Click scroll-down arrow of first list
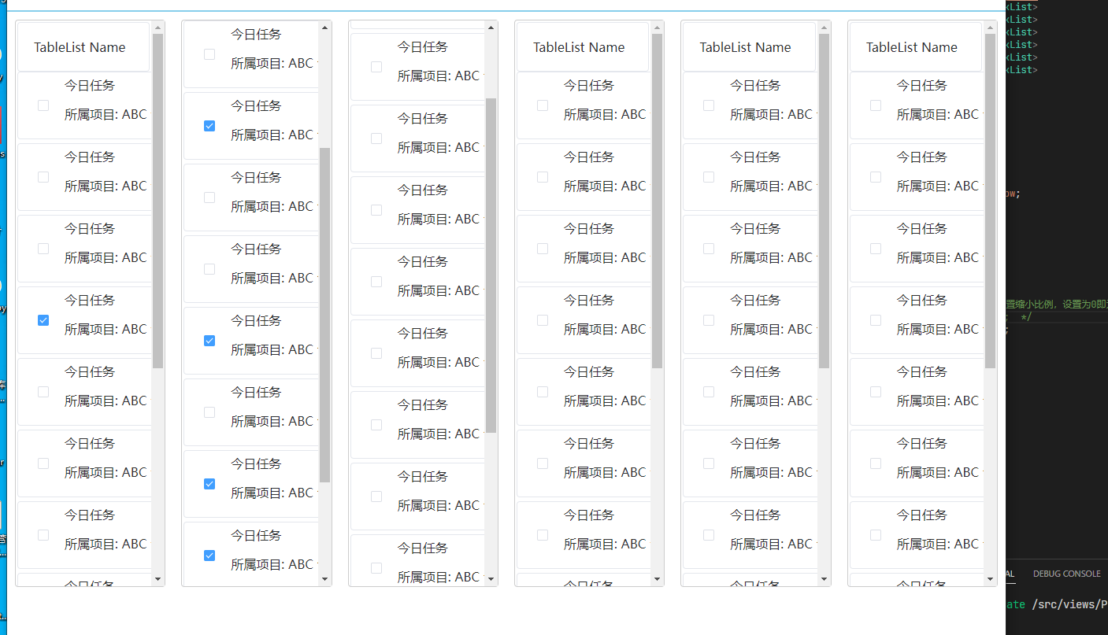Image resolution: width=1108 pixels, height=635 pixels. (x=157, y=579)
